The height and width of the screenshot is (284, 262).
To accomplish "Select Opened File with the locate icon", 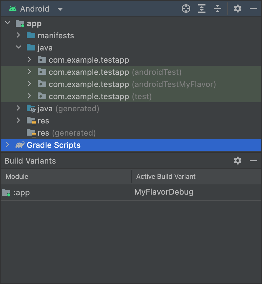I will point(186,9).
